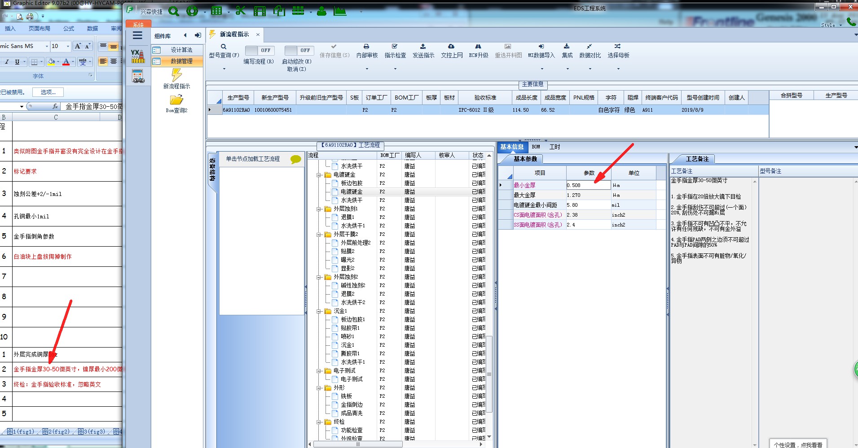The height and width of the screenshot is (448, 858).
Task: Select the 电镀硬金 process step node
Action: click(x=351, y=192)
